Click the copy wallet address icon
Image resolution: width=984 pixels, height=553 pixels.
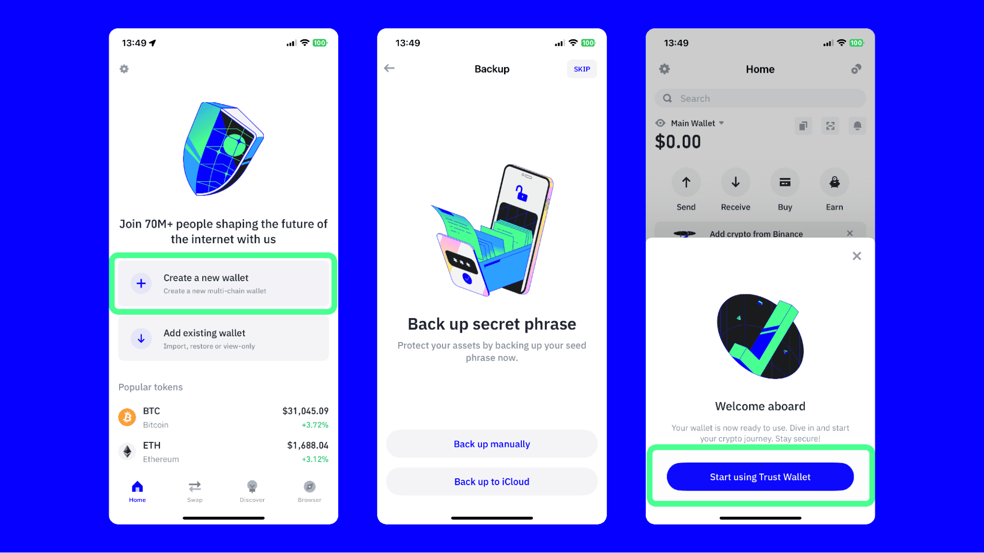click(x=803, y=125)
